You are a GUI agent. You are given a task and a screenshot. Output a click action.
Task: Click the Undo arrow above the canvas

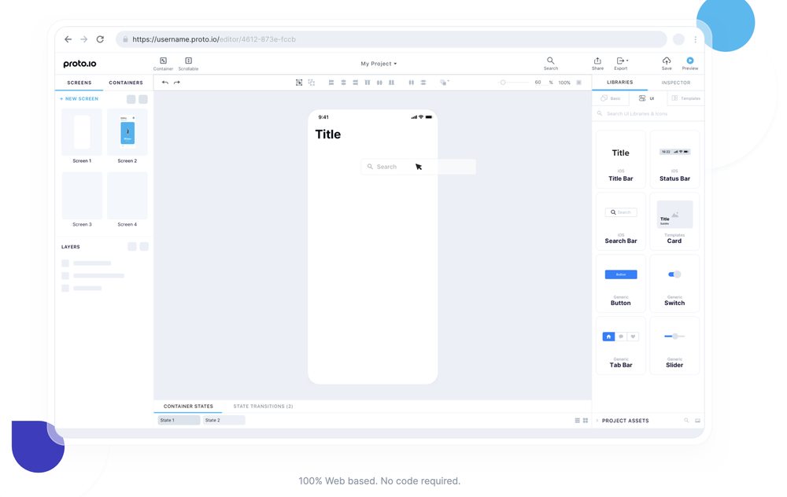click(165, 82)
